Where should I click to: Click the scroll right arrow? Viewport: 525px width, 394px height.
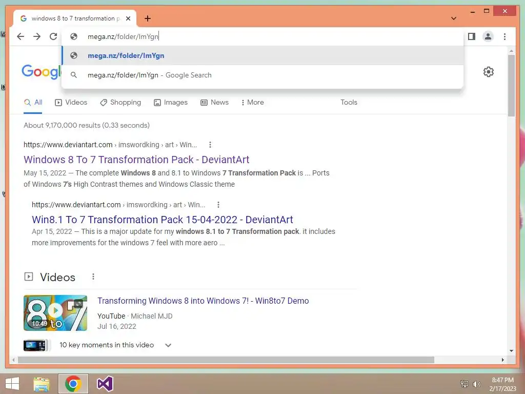click(x=502, y=360)
